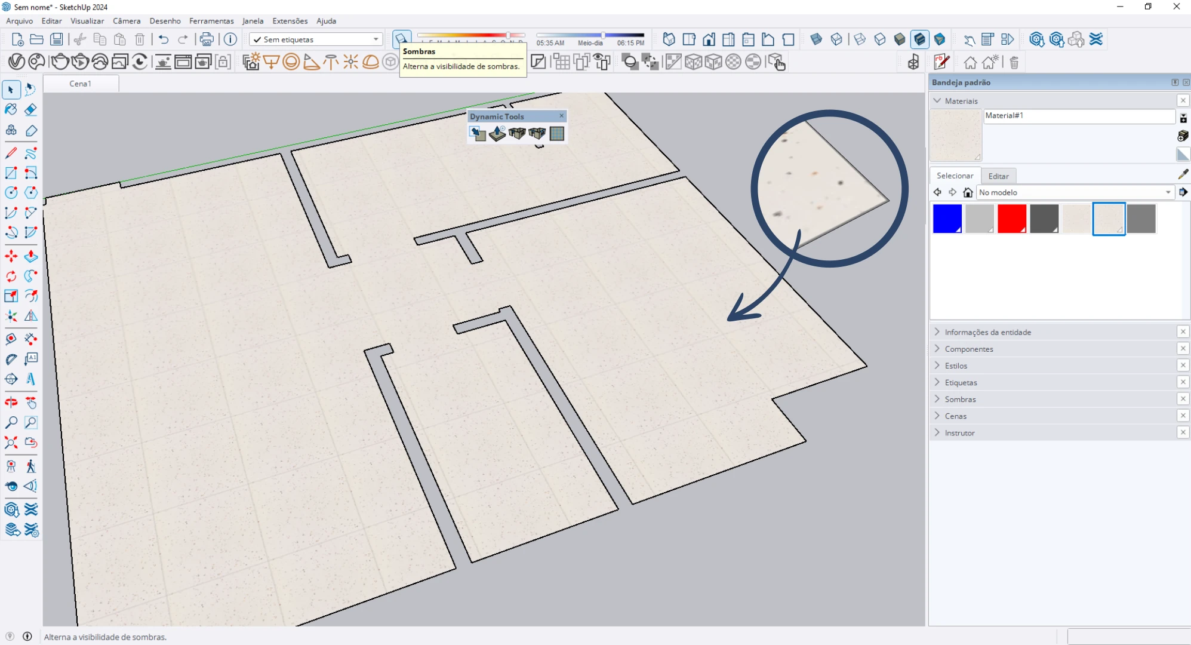Select the arrow Select tool
1191x645 pixels.
click(x=11, y=90)
